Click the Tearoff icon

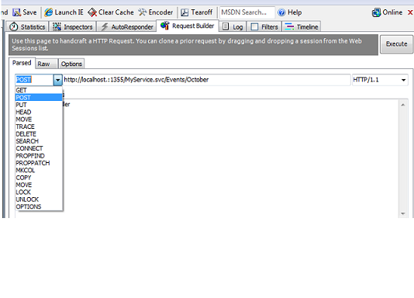click(185, 12)
